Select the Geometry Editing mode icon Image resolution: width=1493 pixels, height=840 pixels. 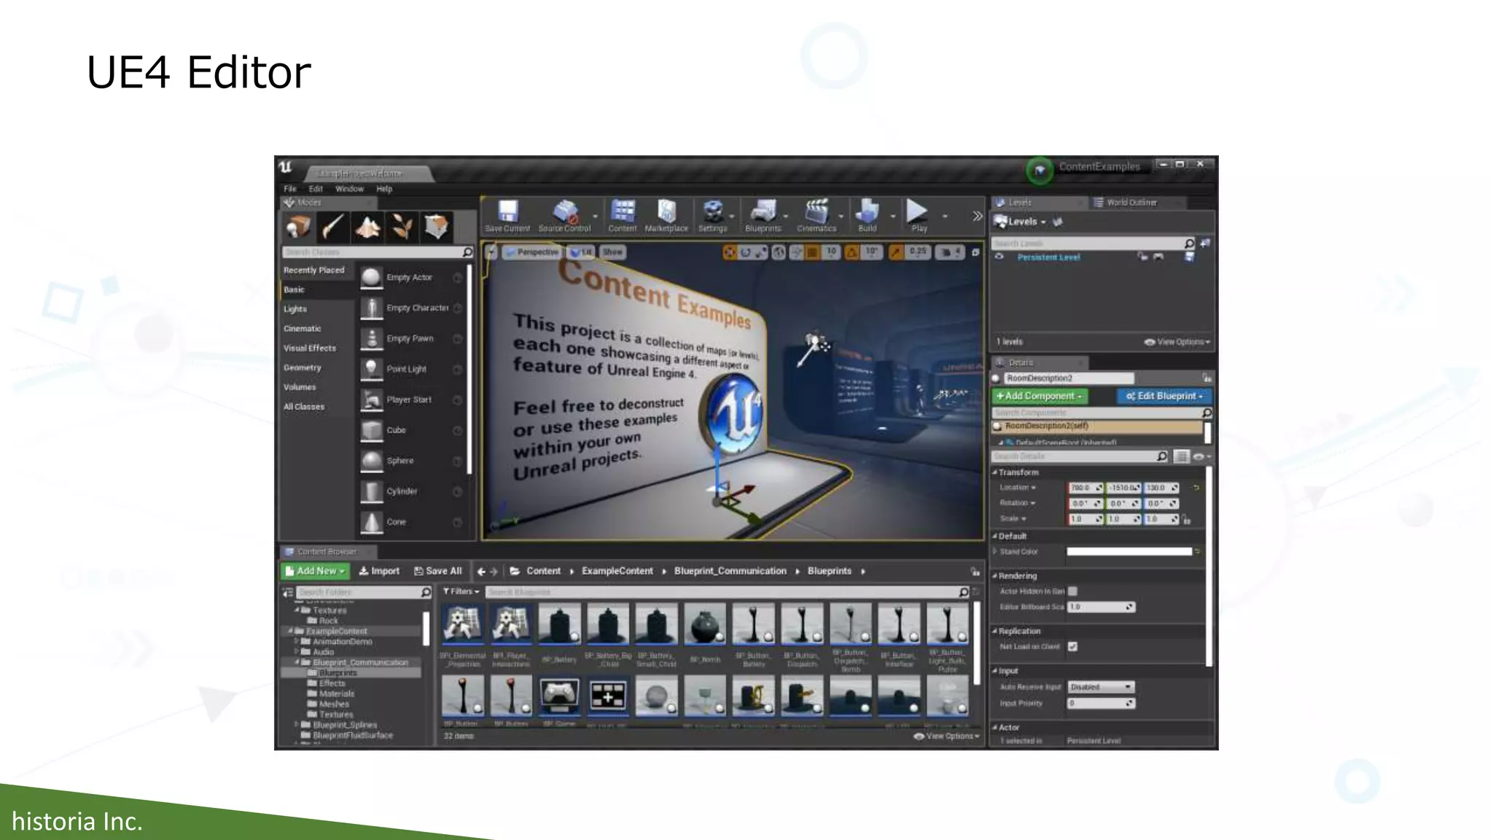(x=436, y=227)
